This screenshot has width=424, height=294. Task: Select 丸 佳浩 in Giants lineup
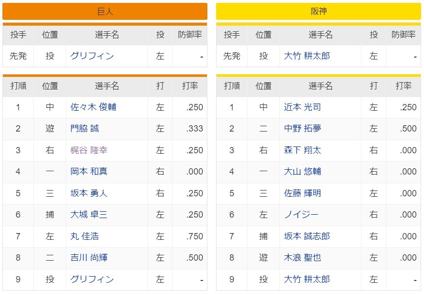point(85,236)
